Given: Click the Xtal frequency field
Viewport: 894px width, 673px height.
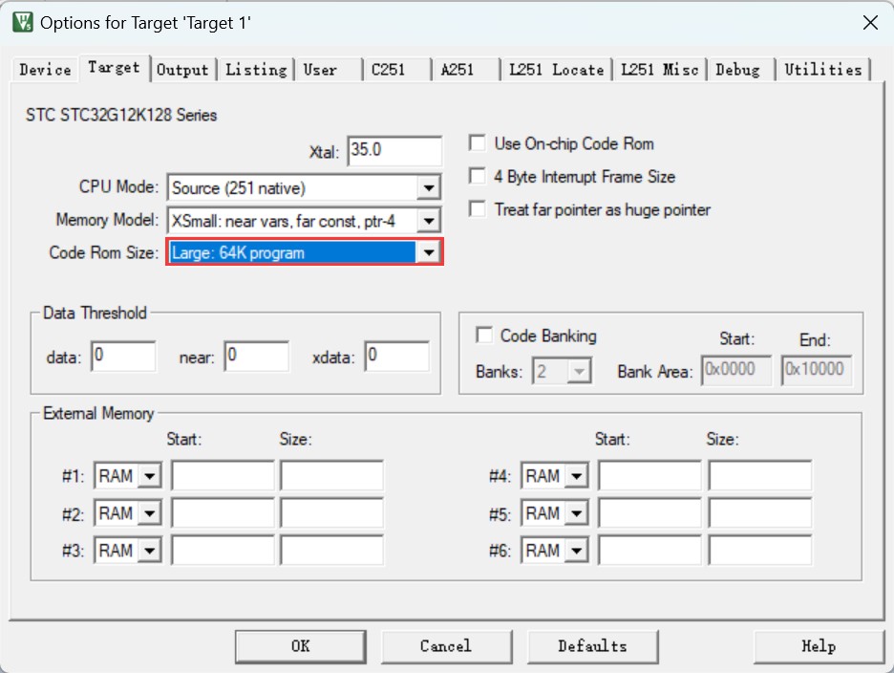Looking at the screenshot, I should coord(394,151).
